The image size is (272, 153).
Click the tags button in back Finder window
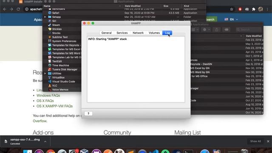click(x=227, y=30)
